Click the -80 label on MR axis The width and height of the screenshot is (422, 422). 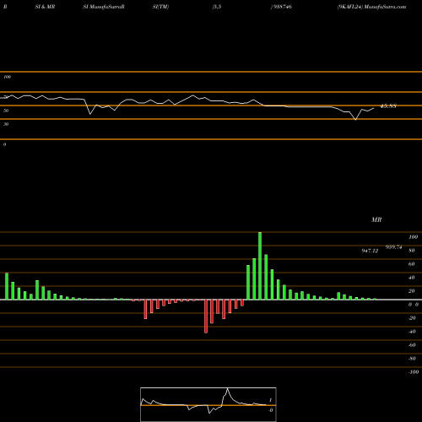[412, 359]
